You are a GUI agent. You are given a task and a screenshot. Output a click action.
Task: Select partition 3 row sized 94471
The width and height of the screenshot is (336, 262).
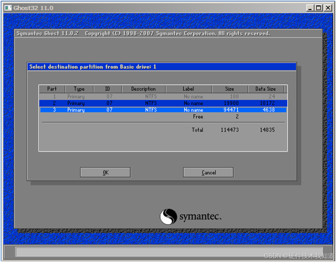[x=163, y=110]
